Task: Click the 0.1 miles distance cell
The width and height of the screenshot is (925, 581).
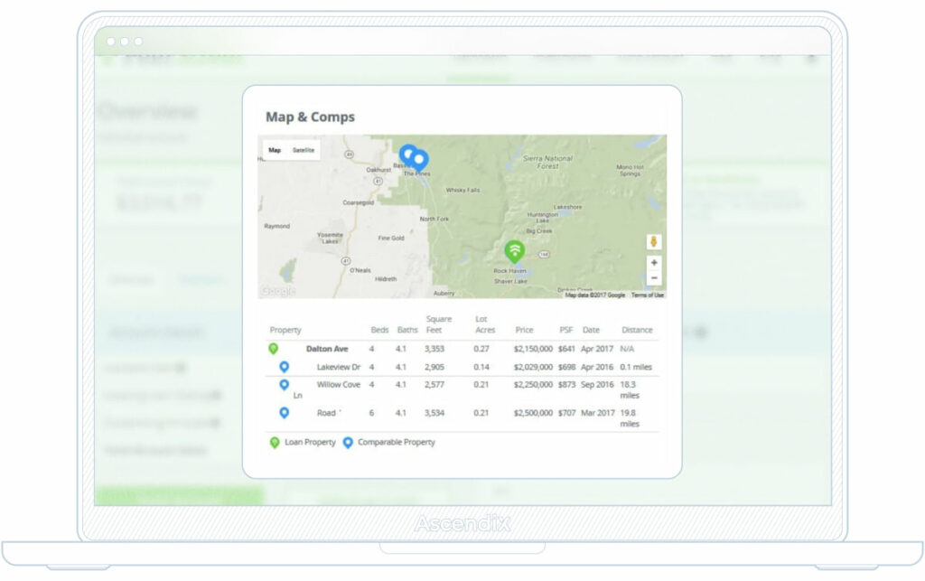Action: pyautogui.click(x=636, y=367)
